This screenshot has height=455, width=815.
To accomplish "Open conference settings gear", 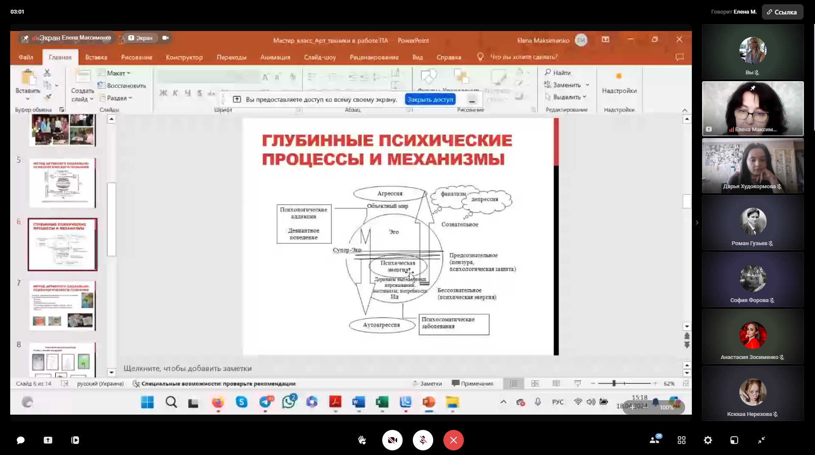I will coord(708,440).
